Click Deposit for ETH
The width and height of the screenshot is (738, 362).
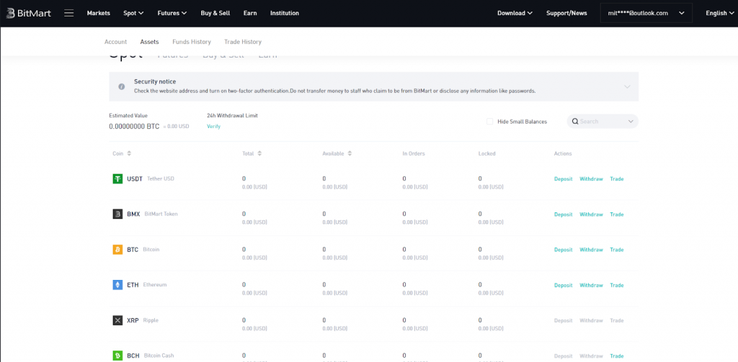(564, 286)
